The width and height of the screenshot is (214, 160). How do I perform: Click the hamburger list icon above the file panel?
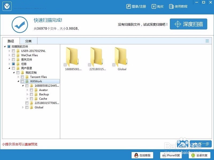(207, 41)
